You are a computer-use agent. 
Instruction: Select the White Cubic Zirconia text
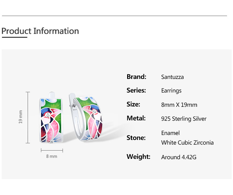pyautogui.click(x=187, y=143)
